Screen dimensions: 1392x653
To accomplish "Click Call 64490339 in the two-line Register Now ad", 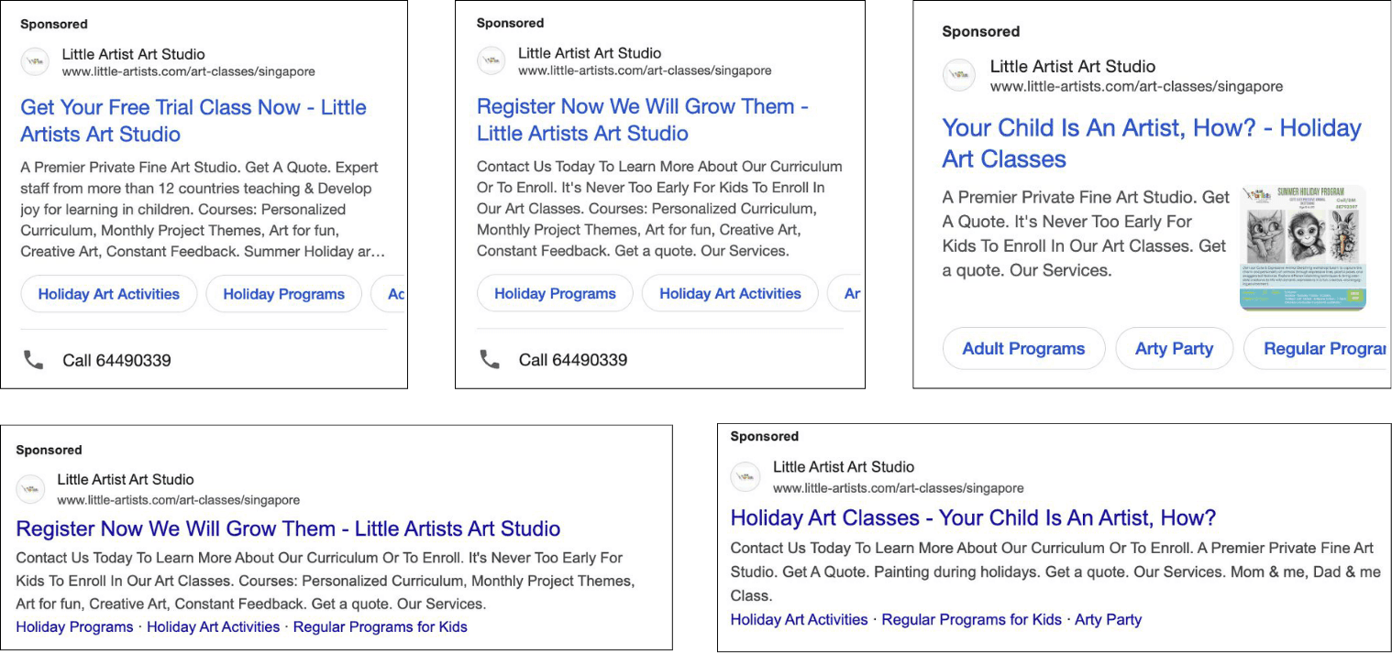I will [x=573, y=359].
